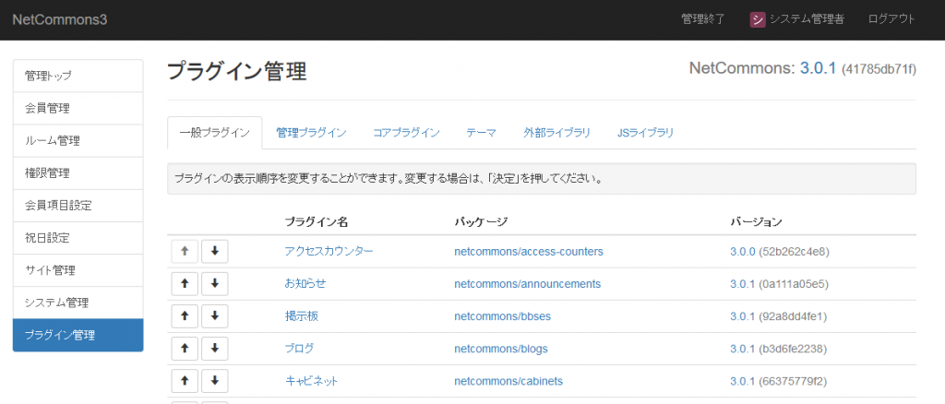Click the NetCommons3 brand link
945x404 pixels.
pos(60,19)
